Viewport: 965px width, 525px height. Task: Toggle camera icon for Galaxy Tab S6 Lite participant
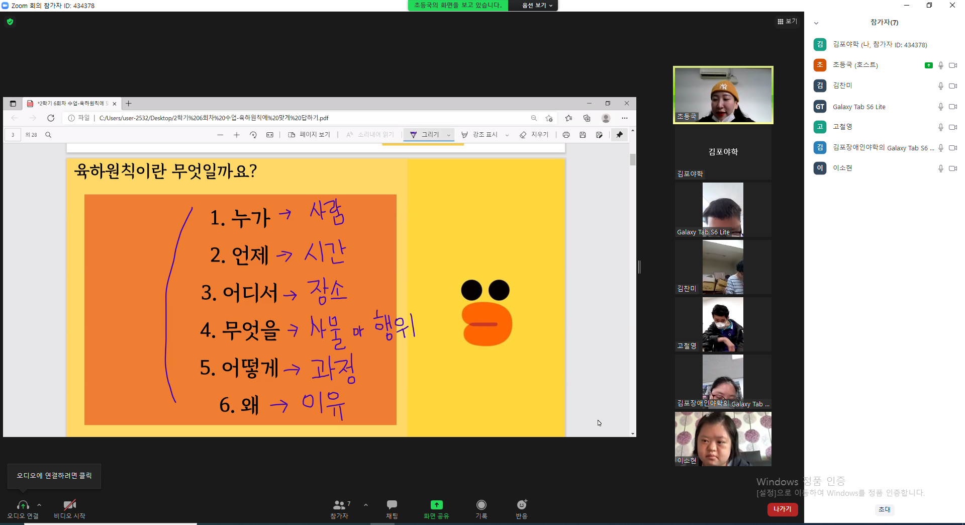(x=952, y=107)
